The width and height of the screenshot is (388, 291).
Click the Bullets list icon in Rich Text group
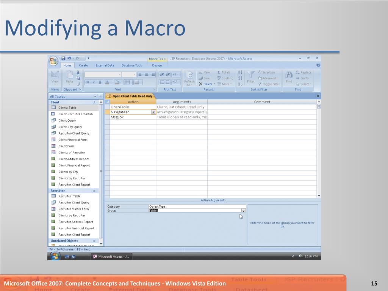pos(167,82)
